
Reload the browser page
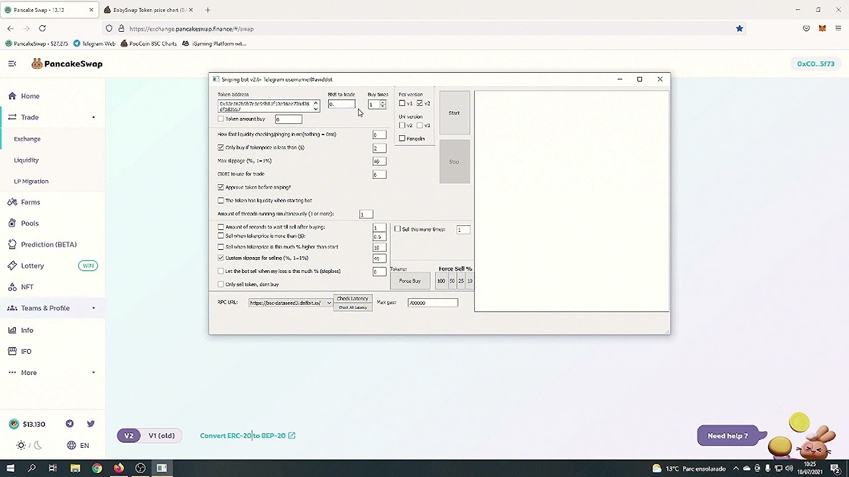coord(42,28)
